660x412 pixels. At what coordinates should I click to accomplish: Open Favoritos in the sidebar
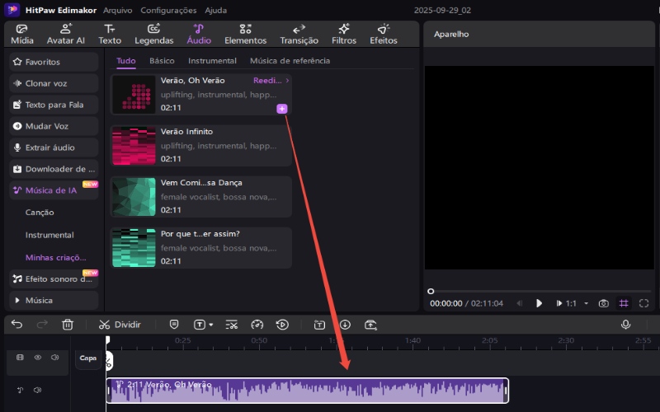pos(54,62)
